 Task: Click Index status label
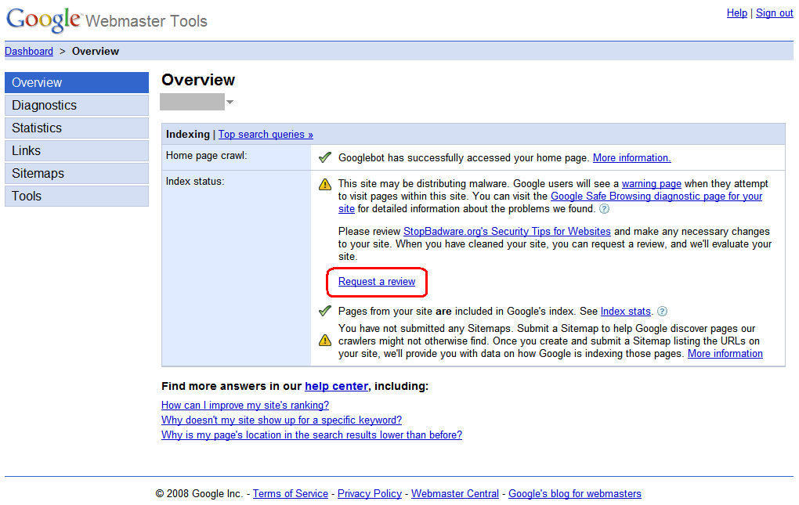click(195, 182)
